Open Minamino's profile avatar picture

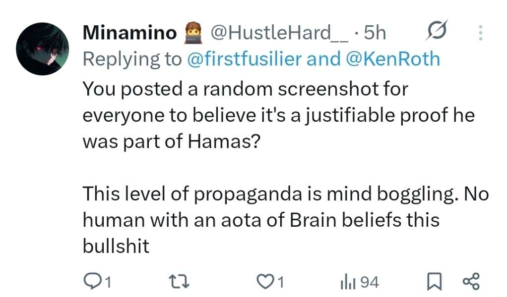pyautogui.click(x=42, y=48)
